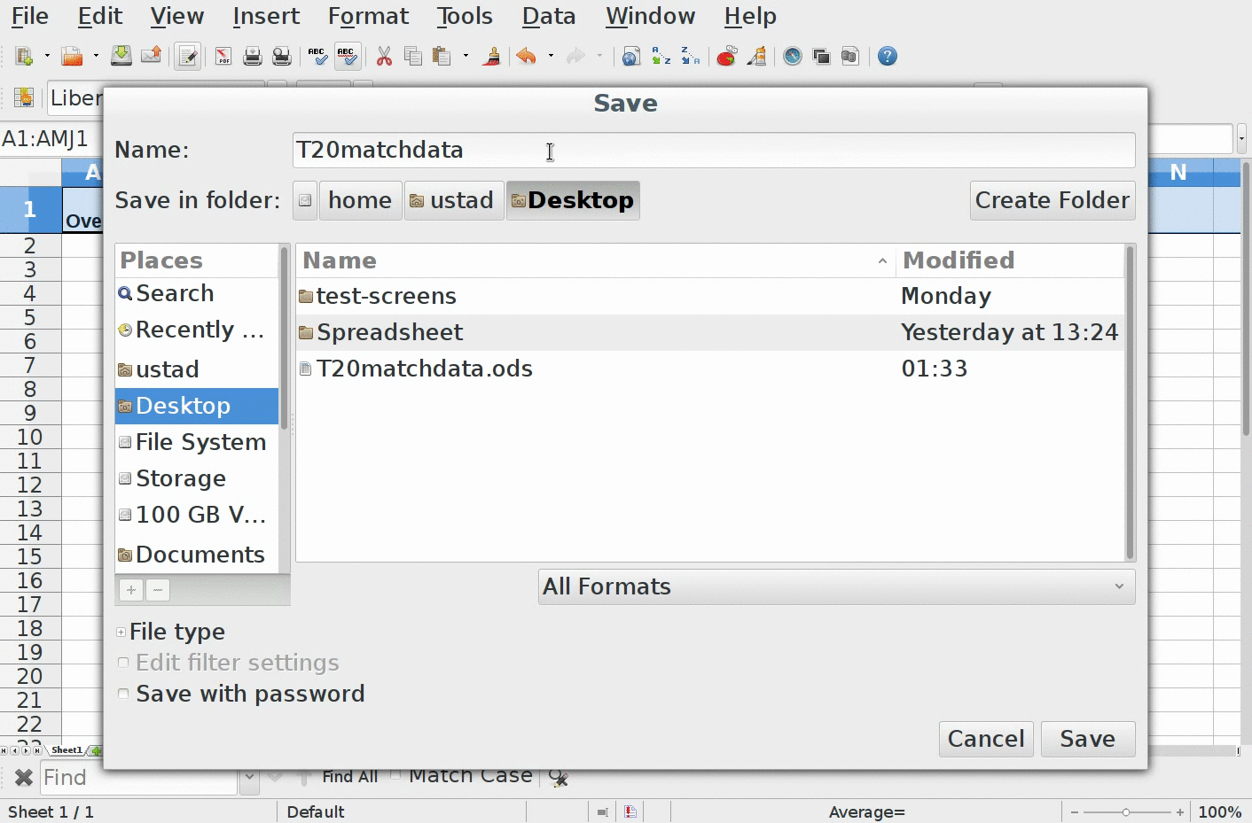The width and height of the screenshot is (1252, 823).
Task: Expand the File type section
Action: click(121, 632)
